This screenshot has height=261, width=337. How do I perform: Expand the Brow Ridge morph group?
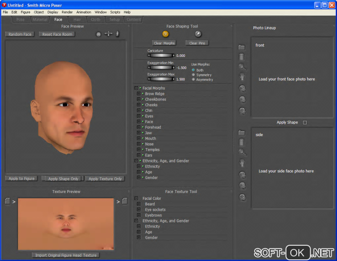[139, 94]
